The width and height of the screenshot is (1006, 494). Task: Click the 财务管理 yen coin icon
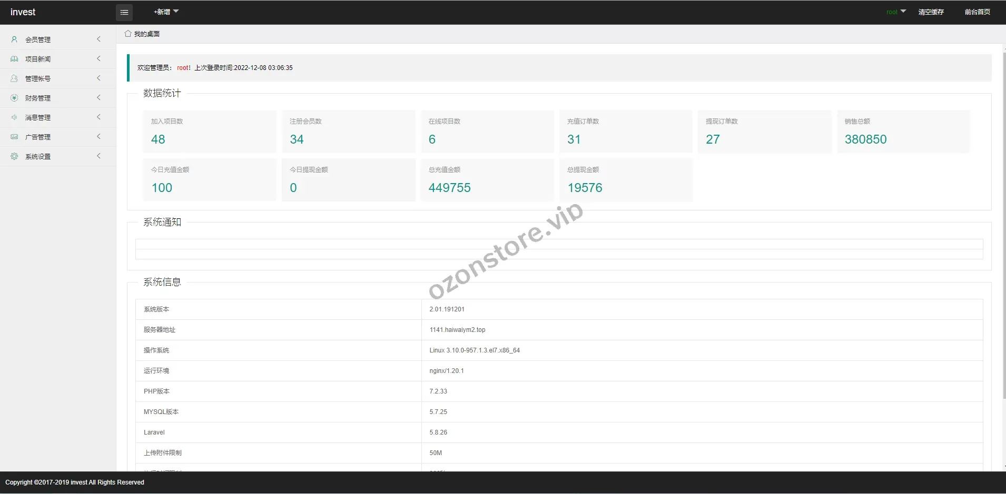coord(14,98)
